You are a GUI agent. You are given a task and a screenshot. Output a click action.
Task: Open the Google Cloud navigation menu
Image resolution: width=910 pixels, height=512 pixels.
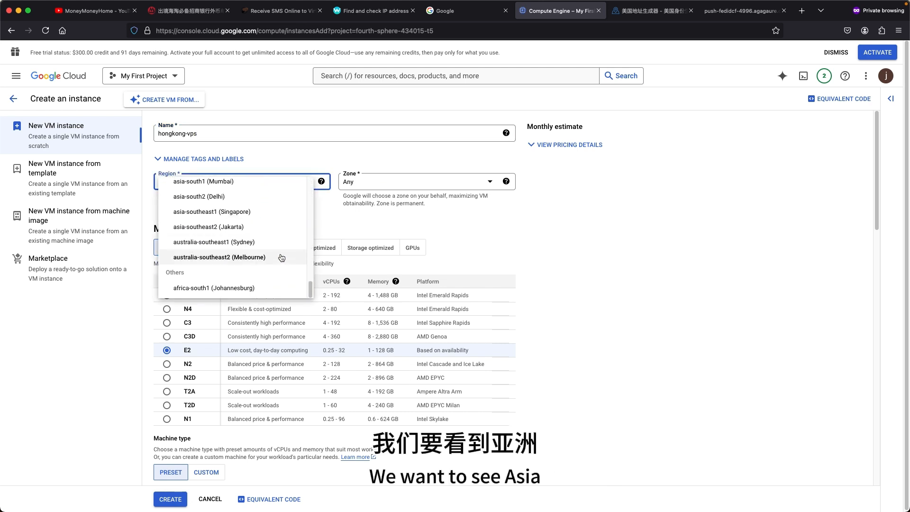[16, 76]
